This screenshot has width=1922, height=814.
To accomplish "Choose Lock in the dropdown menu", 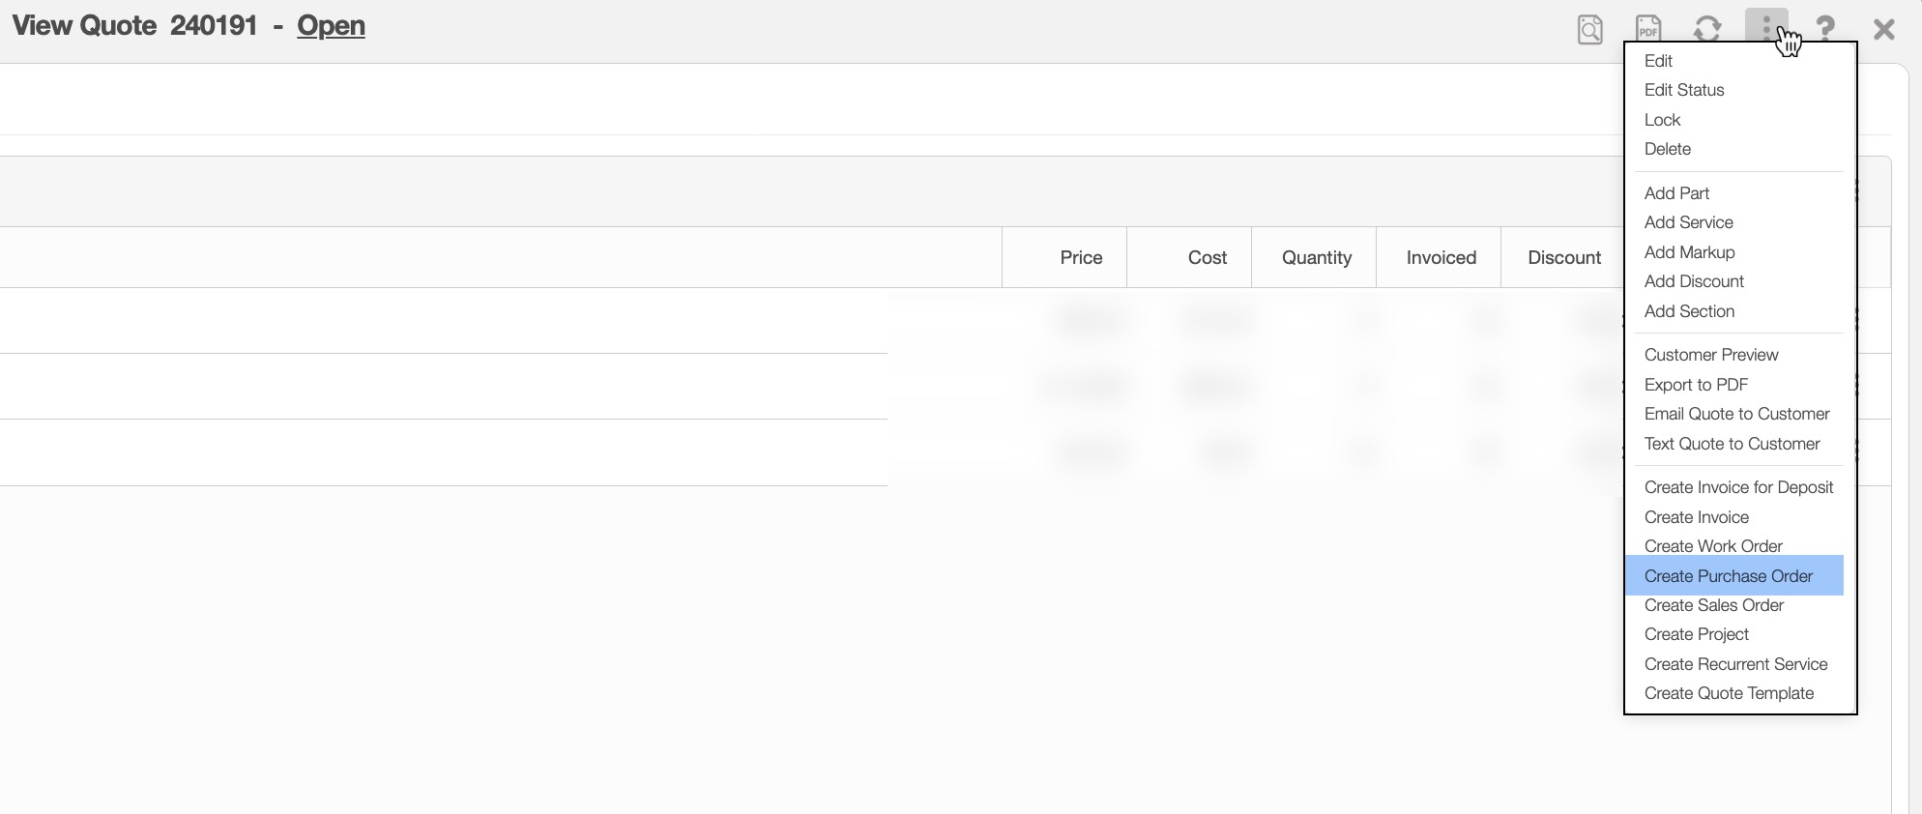I will tap(1662, 120).
